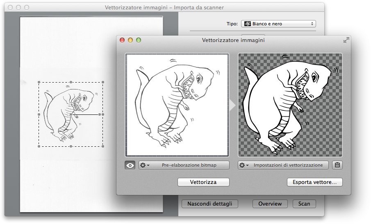Open the Impostazioni di vettorizzazione menu
The height and width of the screenshot is (224, 371).
[283, 165]
